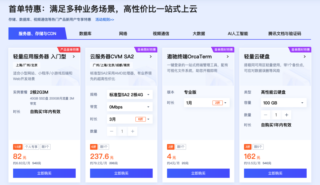
Task: Select the 服务器、存储与CDN tab
Action: point(37,33)
